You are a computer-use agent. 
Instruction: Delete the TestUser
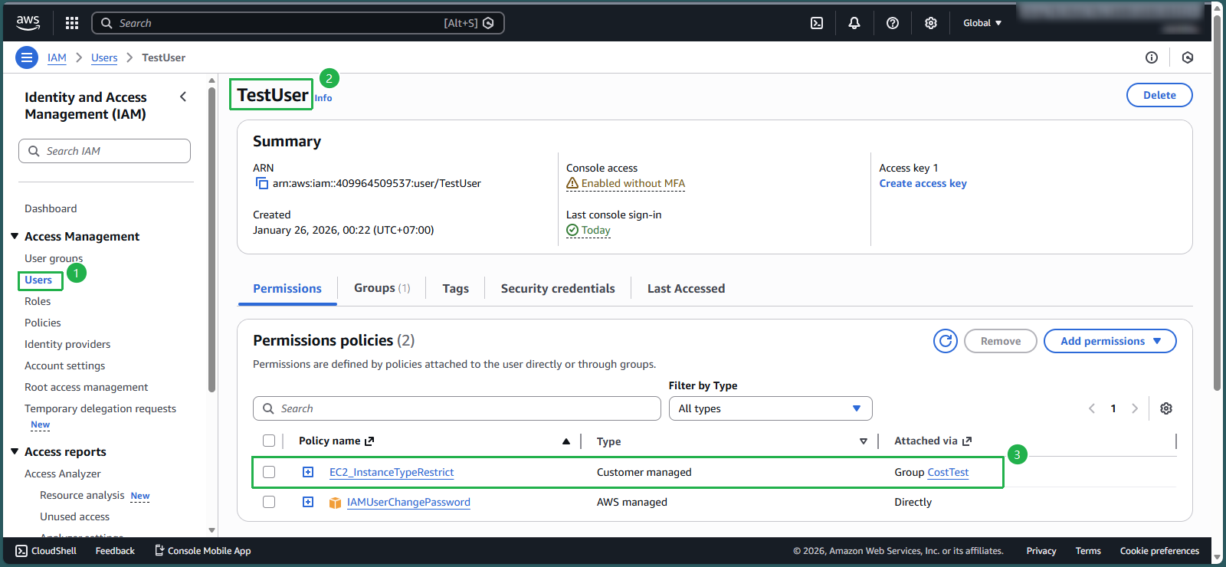[x=1159, y=95]
